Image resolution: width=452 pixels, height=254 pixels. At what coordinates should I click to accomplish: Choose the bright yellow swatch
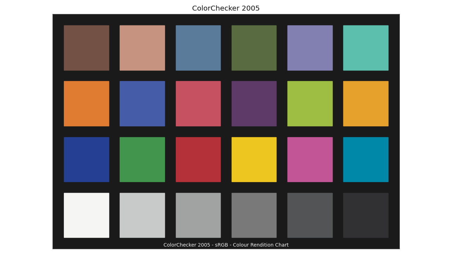[254, 159]
